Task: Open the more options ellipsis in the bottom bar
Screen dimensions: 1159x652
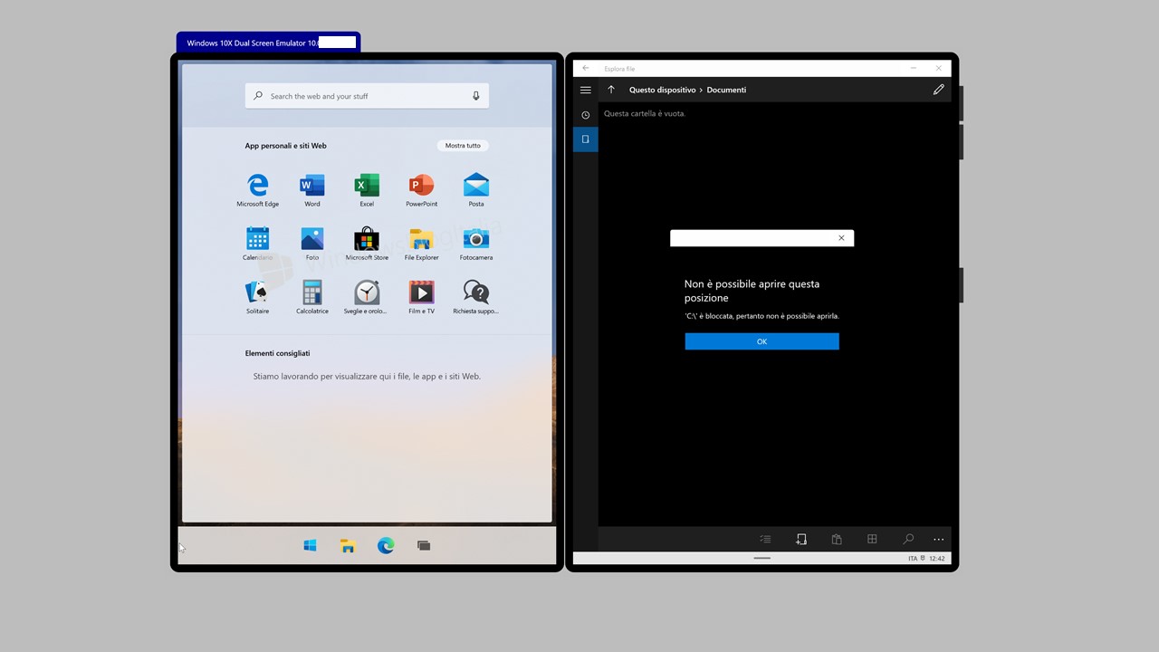Action: click(x=939, y=540)
